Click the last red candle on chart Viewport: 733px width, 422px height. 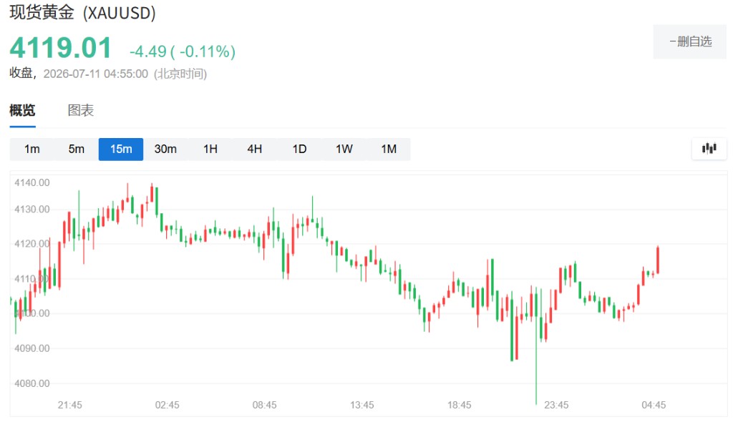point(658,260)
